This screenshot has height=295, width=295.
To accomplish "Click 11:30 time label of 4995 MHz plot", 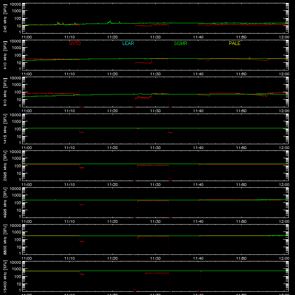I will pyautogui.click(x=155, y=222).
